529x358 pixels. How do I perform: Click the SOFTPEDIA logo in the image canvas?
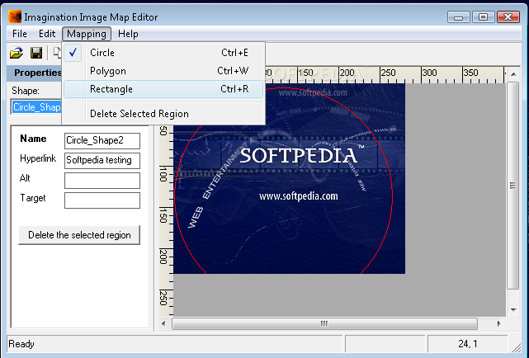298,155
